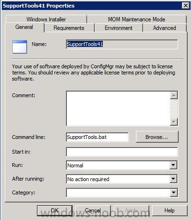Viewport: 191px width, 220px height.
Task: Open the Windows Installer tab
Action: pyautogui.click(x=46, y=19)
